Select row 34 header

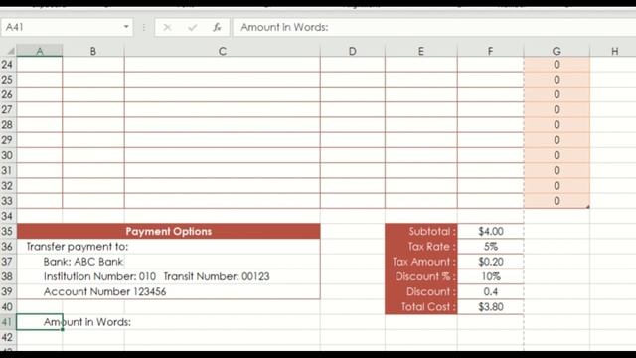[8, 216]
